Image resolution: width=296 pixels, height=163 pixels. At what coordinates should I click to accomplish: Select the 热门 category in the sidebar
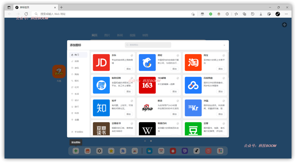point(78,55)
